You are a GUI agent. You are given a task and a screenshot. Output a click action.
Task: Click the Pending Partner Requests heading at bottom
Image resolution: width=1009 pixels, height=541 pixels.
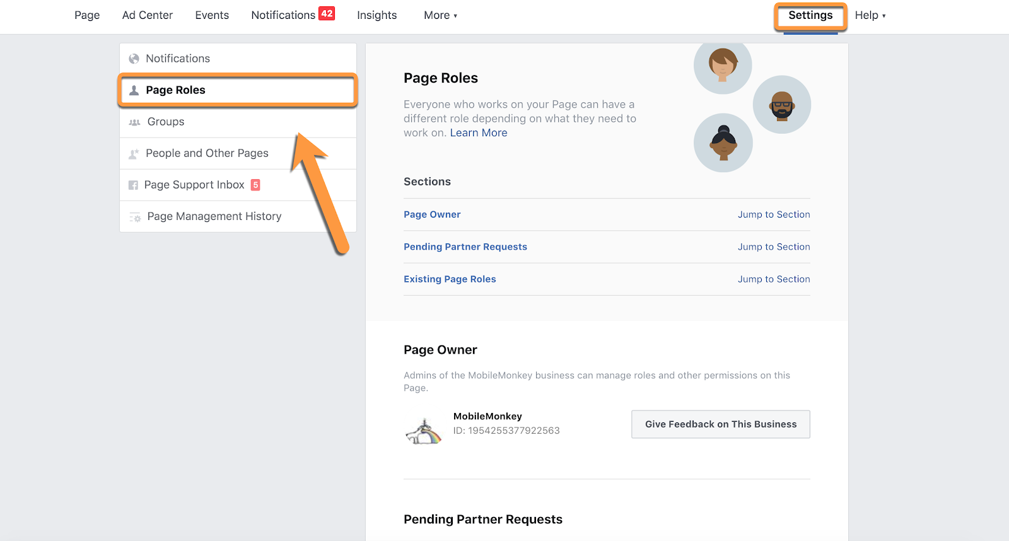pos(483,520)
